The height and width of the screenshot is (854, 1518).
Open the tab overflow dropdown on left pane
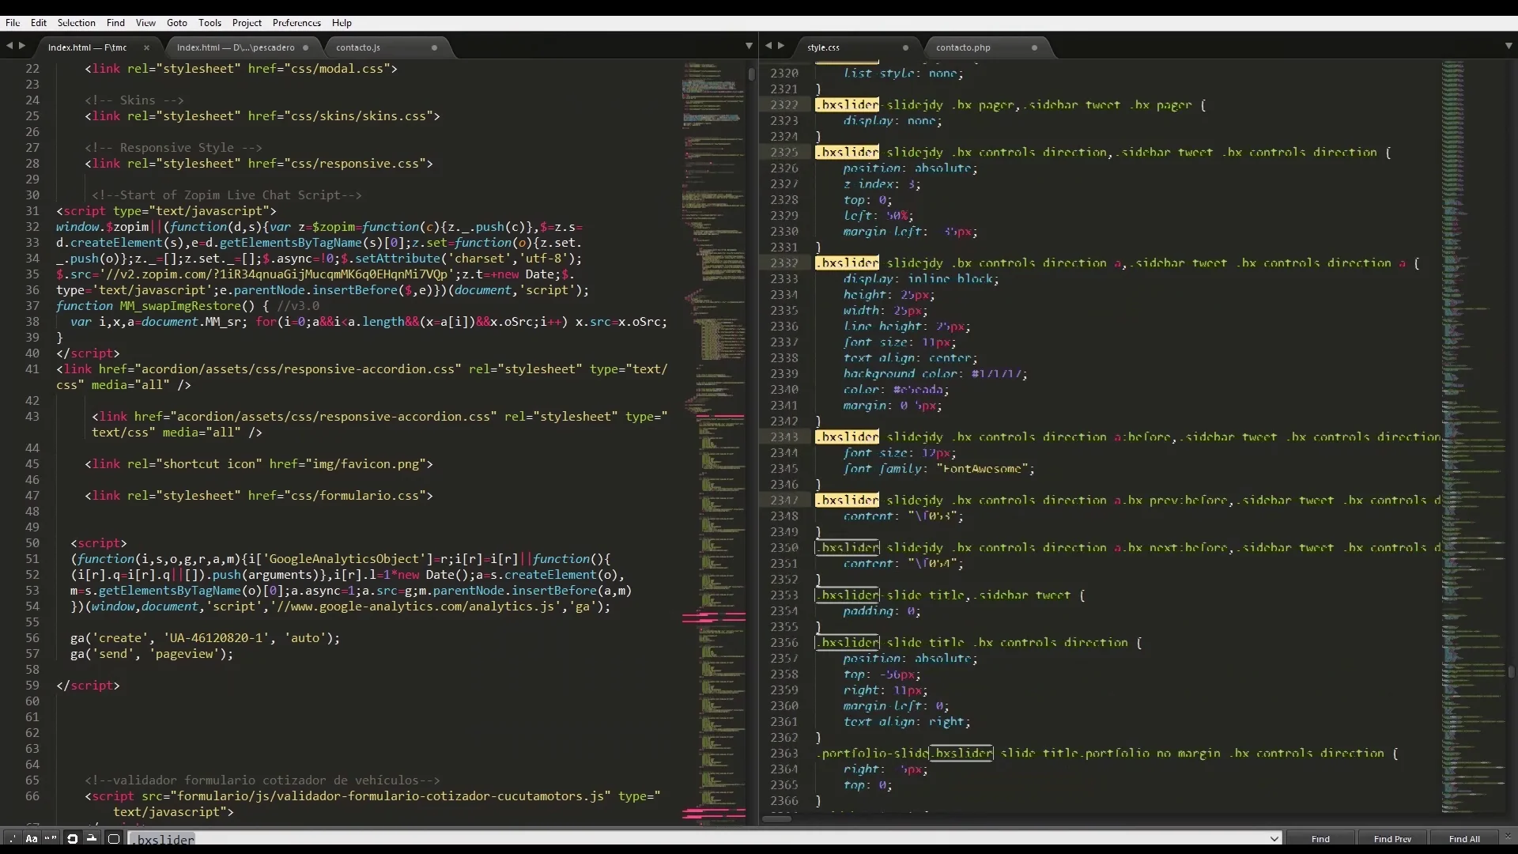click(749, 46)
